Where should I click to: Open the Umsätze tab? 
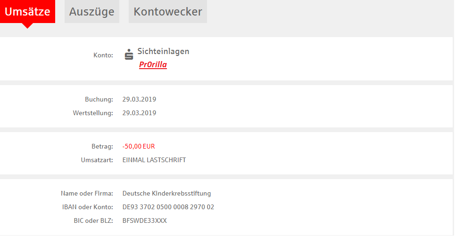(x=27, y=12)
